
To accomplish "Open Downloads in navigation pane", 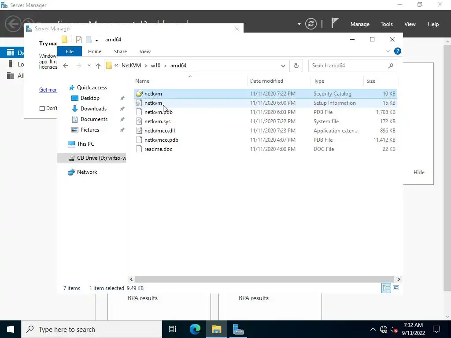I will (x=93, y=109).
